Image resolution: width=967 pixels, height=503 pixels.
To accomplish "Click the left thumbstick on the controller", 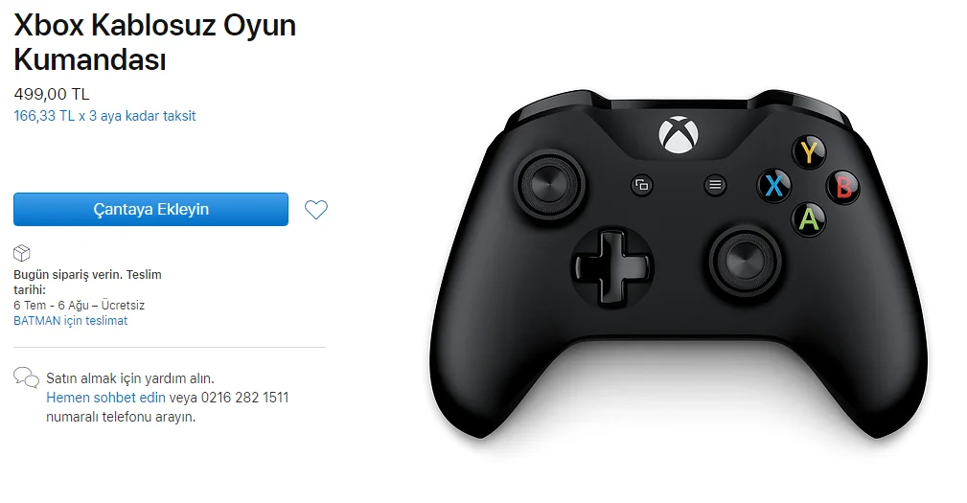I will coord(549,184).
